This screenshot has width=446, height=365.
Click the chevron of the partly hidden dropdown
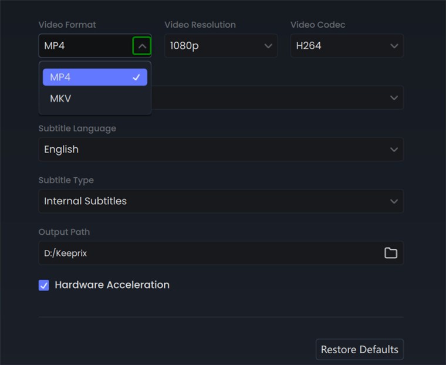tap(394, 98)
